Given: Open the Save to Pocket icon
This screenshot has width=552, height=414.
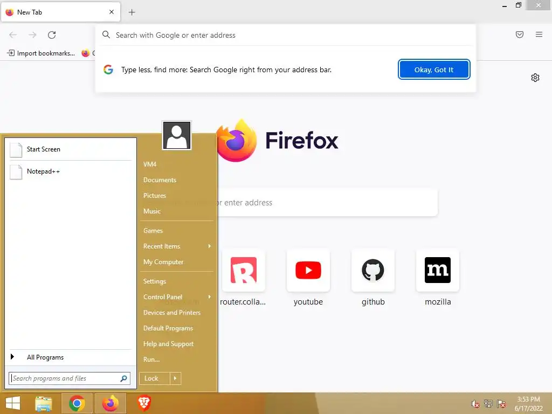Looking at the screenshot, I should tap(519, 34).
